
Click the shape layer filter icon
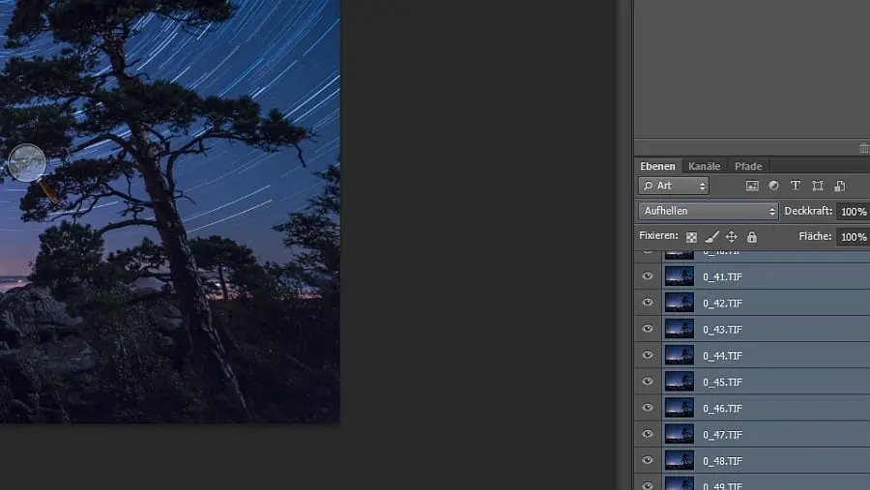[x=818, y=186]
